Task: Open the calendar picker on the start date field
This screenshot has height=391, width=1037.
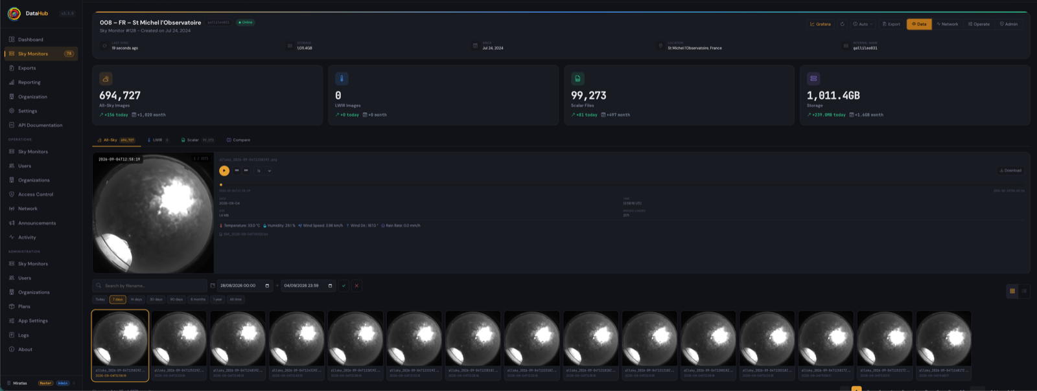Action: pyautogui.click(x=267, y=285)
